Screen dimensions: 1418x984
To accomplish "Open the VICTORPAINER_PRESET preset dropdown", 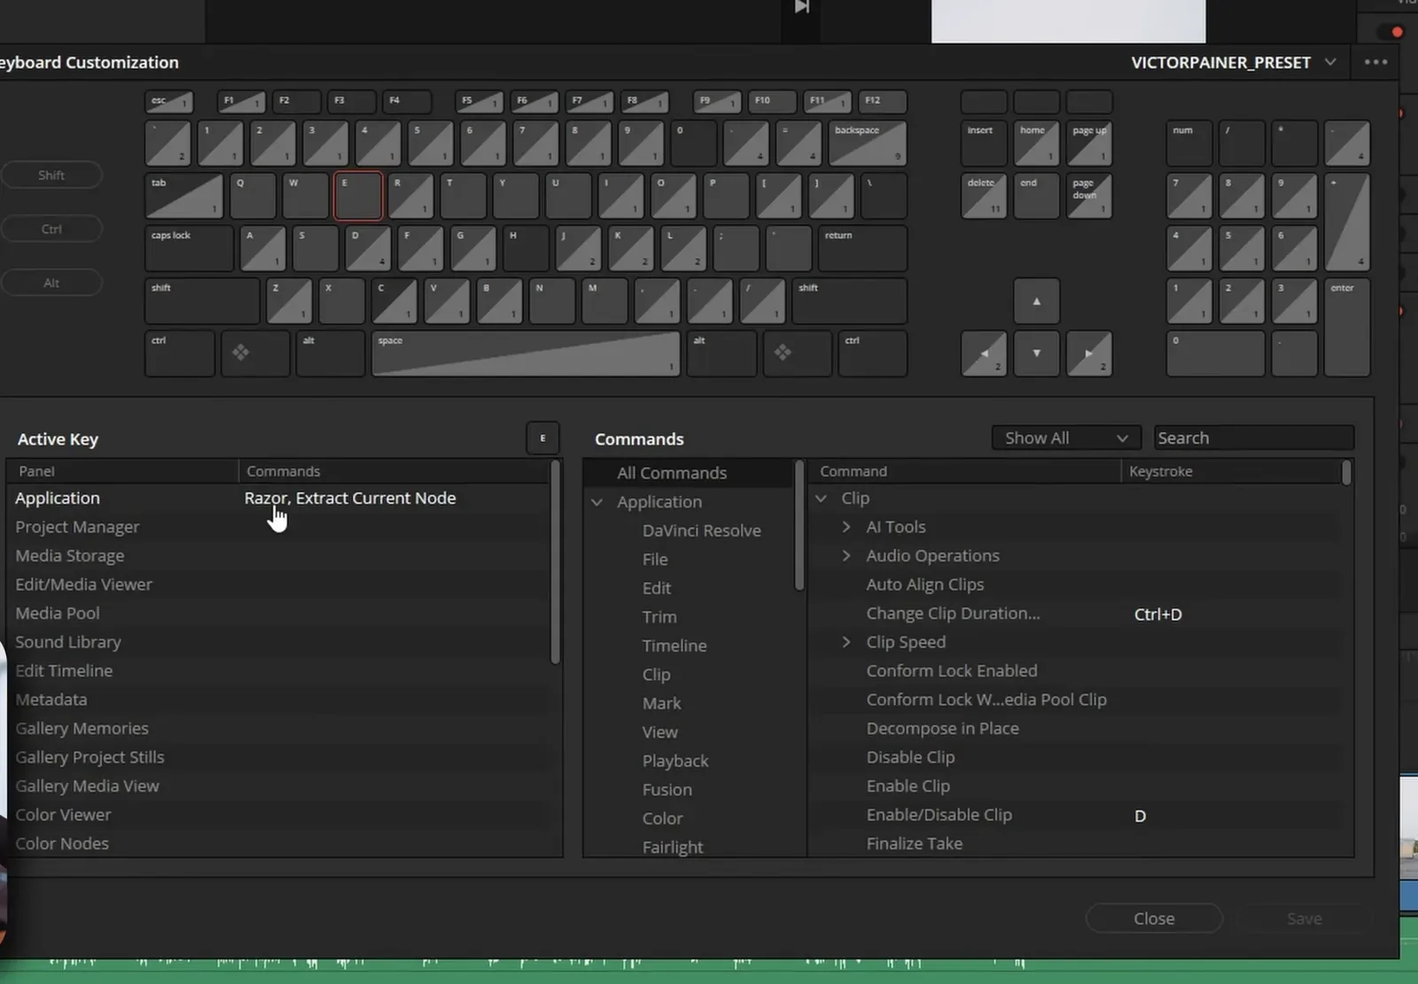I will (1233, 62).
